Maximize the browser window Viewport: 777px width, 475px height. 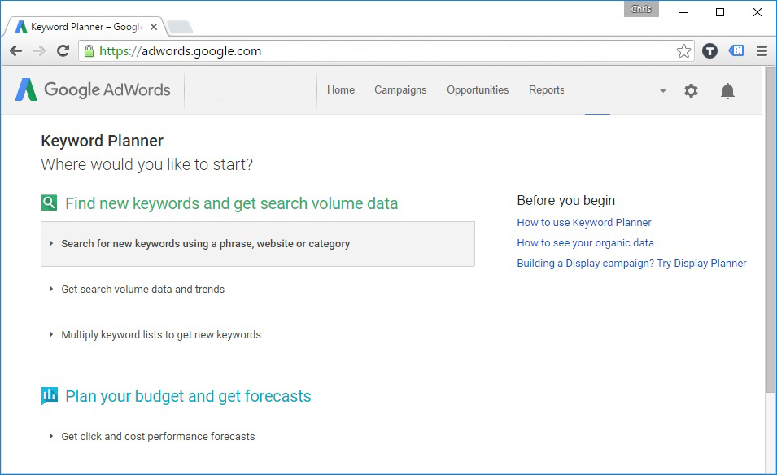click(x=720, y=12)
